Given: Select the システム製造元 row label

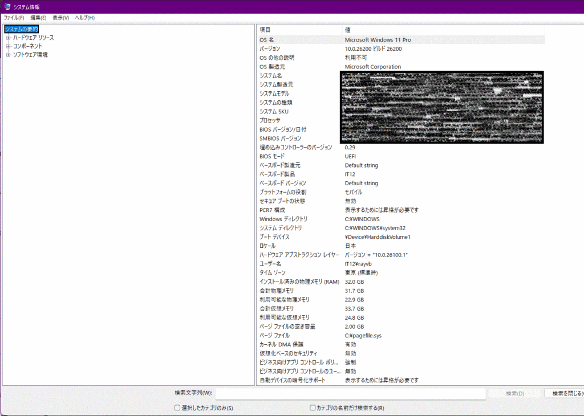Looking at the screenshot, I should [x=277, y=84].
